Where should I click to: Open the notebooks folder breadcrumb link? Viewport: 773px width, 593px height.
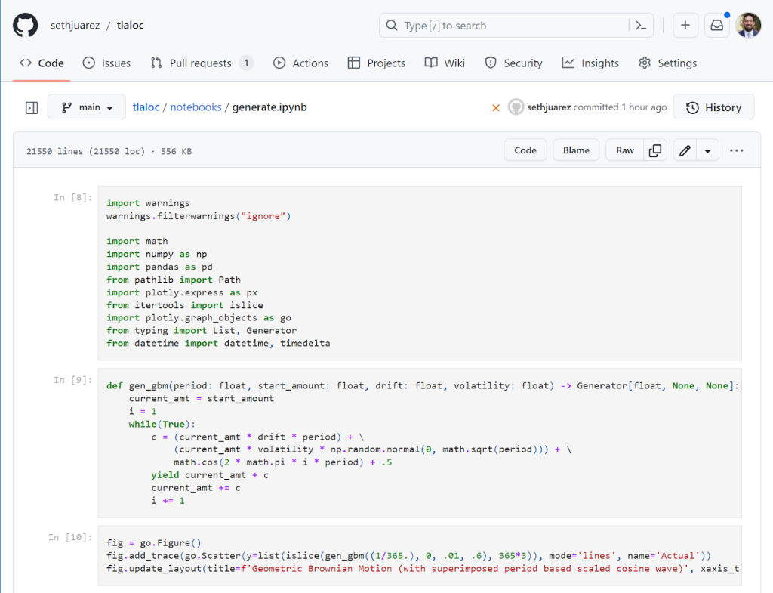(x=196, y=107)
